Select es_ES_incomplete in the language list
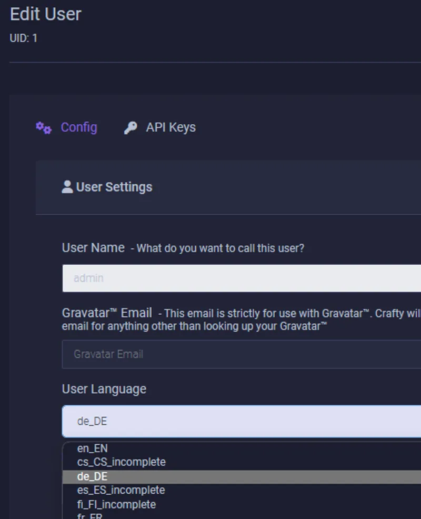Image resolution: width=421 pixels, height=519 pixels. pyautogui.click(x=121, y=490)
